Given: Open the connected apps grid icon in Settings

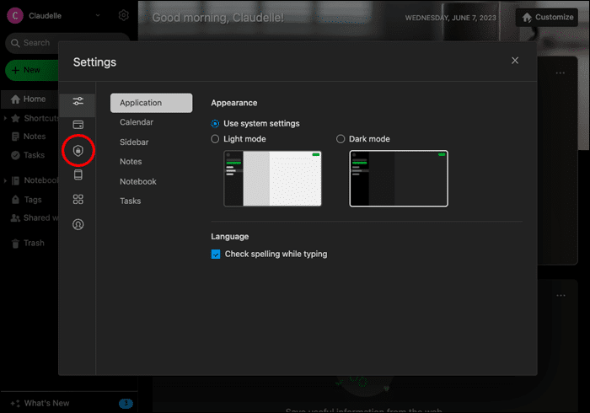Looking at the screenshot, I should [x=78, y=200].
